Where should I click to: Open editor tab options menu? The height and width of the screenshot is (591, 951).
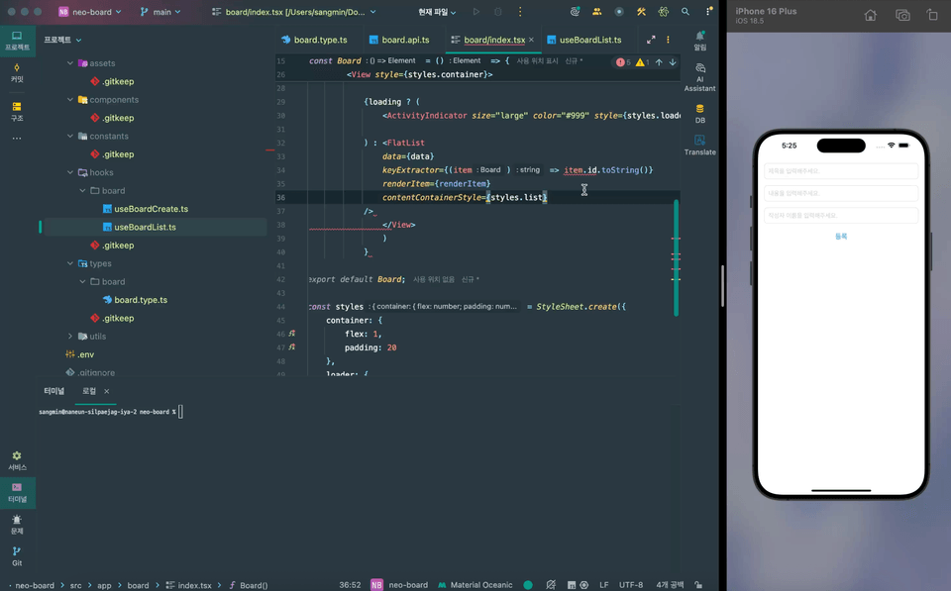click(668, 40)
